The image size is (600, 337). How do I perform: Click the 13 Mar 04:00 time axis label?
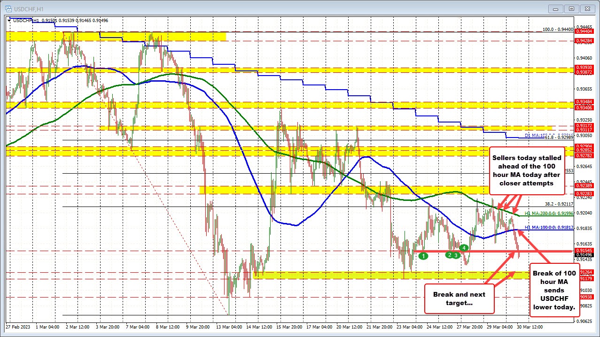[230, 327]
